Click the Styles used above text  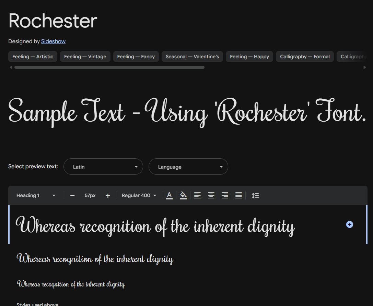pyautogui.click(x=37, y=304)
